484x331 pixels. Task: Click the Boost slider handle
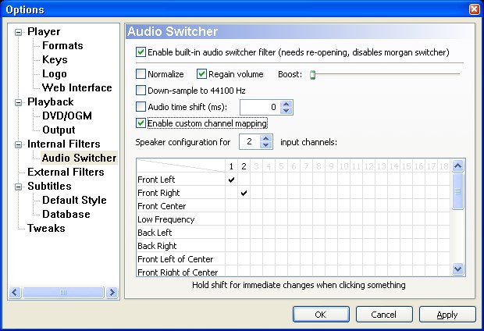coord(312,74)
